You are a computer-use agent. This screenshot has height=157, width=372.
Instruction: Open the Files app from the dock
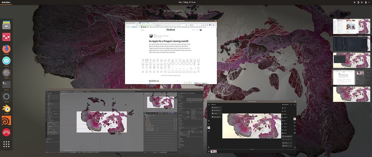[6, 25]
